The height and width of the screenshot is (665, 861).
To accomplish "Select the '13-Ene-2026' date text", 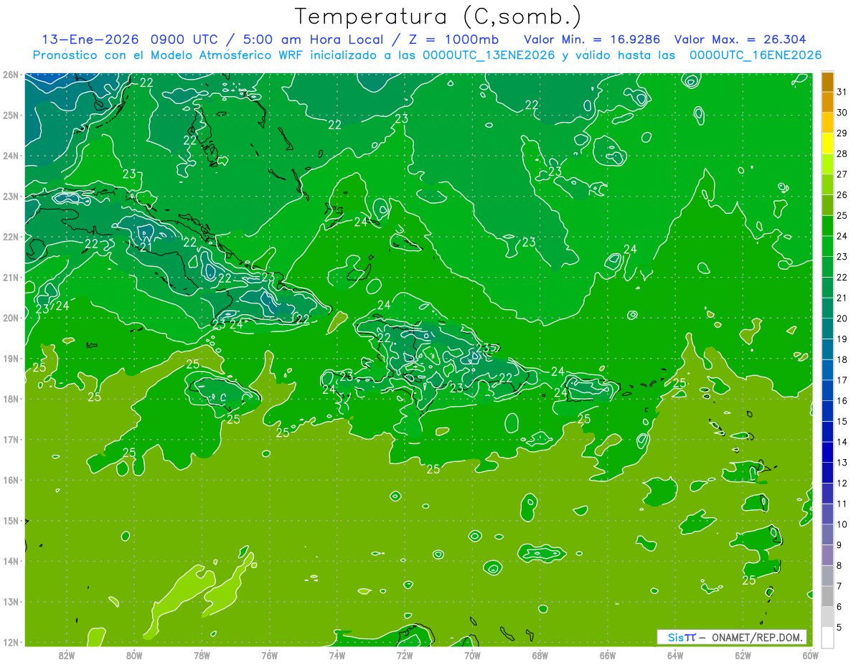I will coord(90,39).
